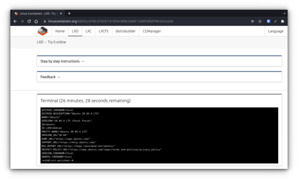Click the LXD breadcrumb link
The width and height of the screenshot is (298, 180).
click(x=40, y=42)
